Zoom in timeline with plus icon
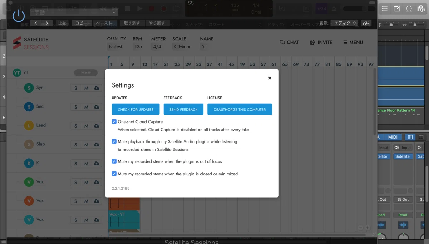This screenshot has height=244, width=429. pyautogui.click(x=368, y=228)
